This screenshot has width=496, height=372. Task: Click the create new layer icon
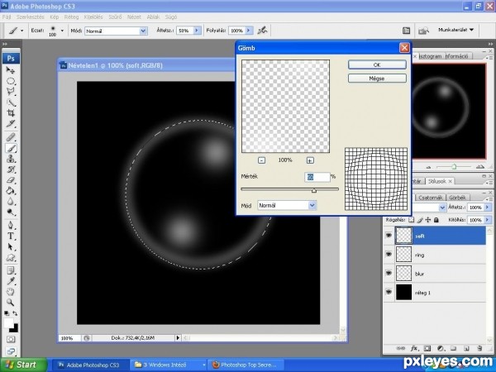(x=466, y=348)
